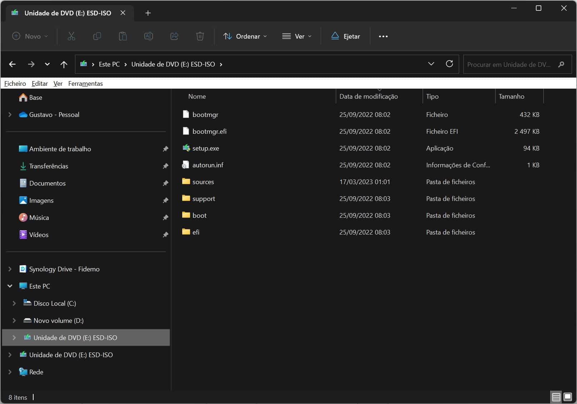Image resolution: width=577 pixels, height=404 pixels.
Task: Click the Ejetar button
Action: pos(345,36)
